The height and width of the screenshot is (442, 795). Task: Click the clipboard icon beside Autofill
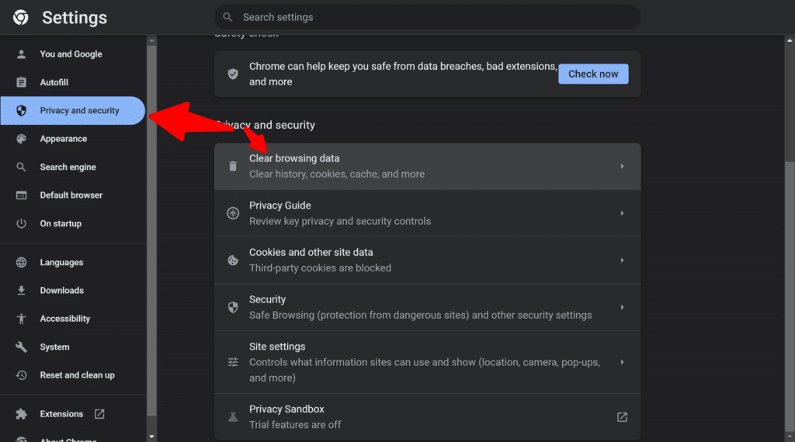[21, 82]
